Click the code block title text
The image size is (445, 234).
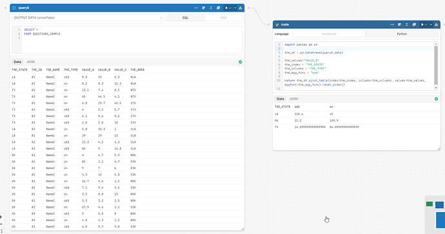[x=285, y=24]
